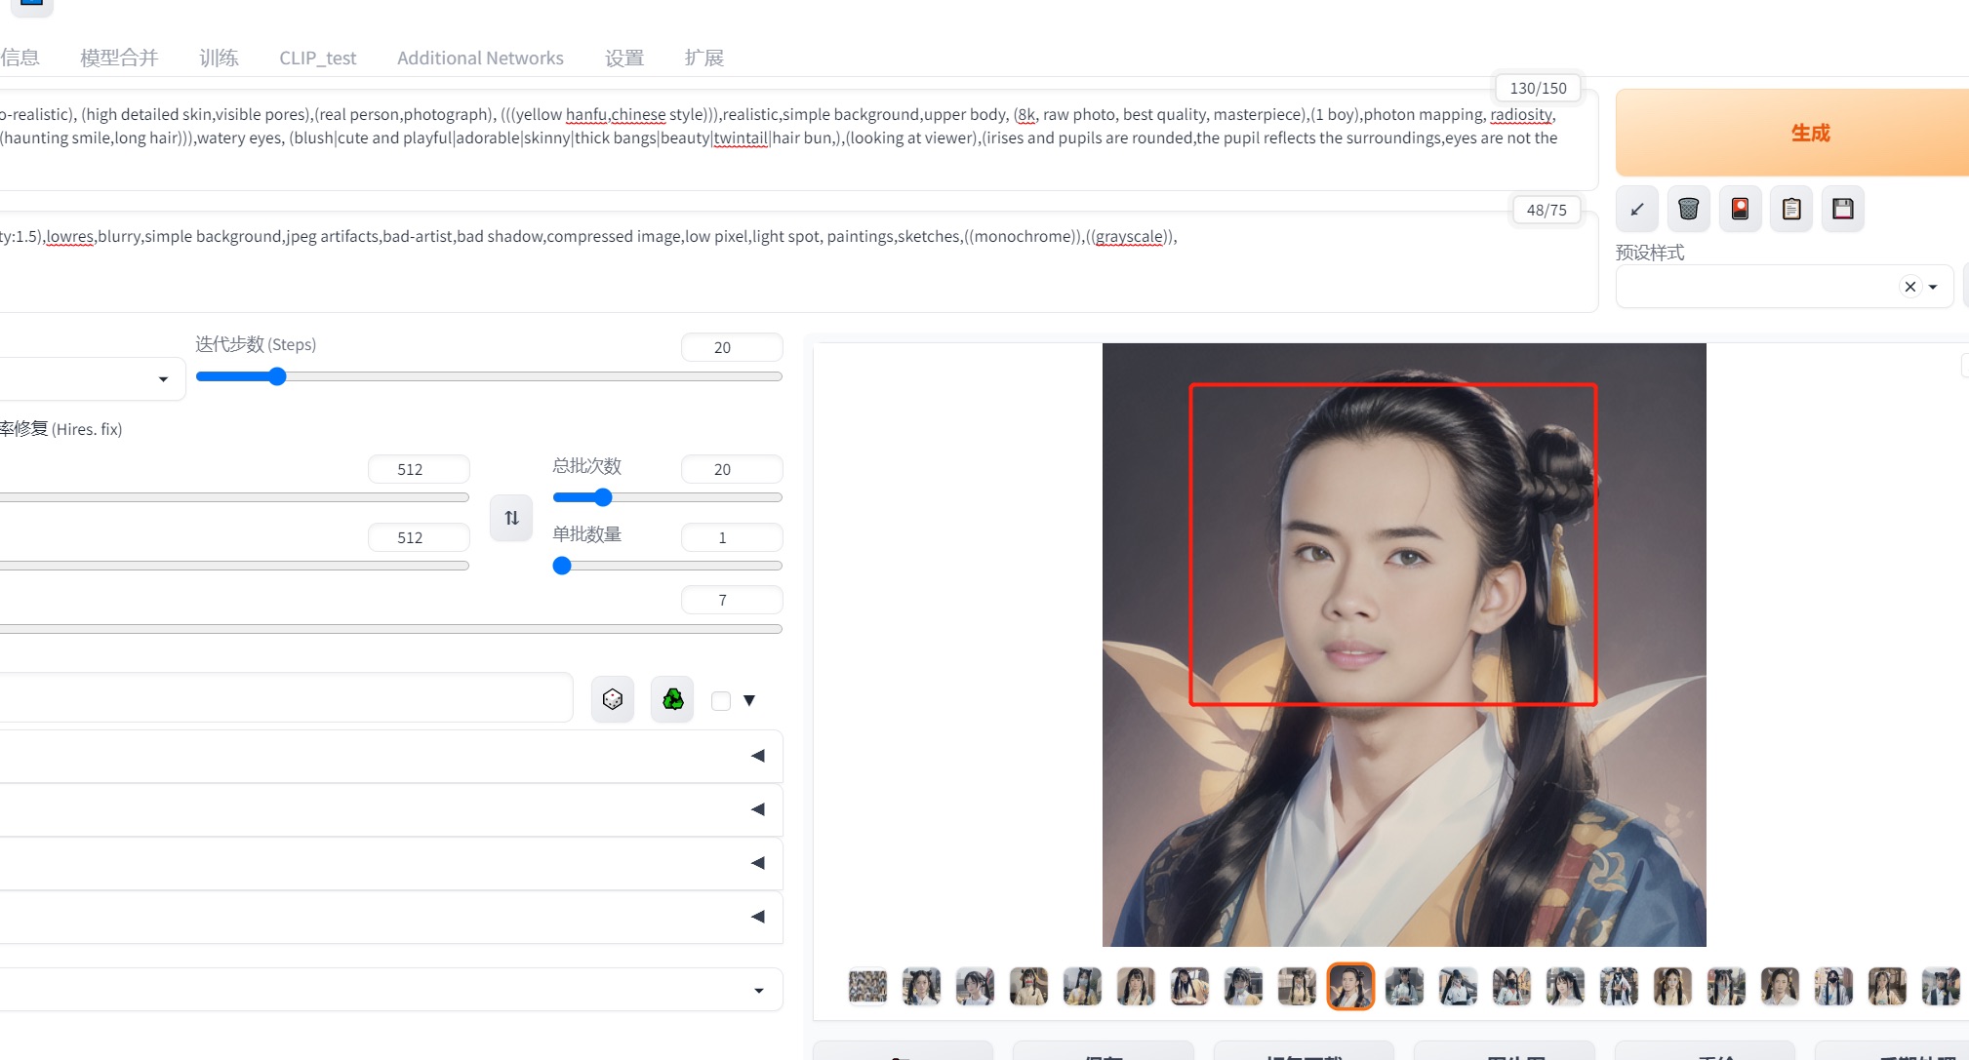Screen dimensions: 1969x1060
Task: Click the orange 生成 generate button
Action: pos(1810,133)
